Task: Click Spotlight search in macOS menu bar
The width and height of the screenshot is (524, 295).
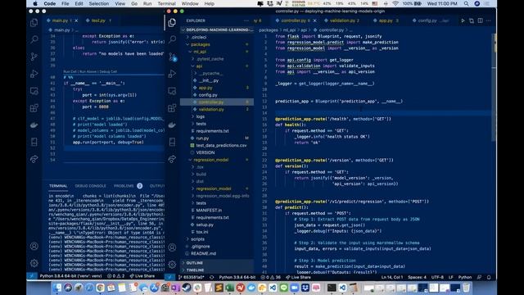Action: coord(466,3)
